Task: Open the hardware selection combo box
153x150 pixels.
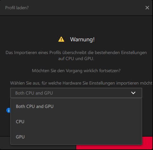Action: [76, 93]
